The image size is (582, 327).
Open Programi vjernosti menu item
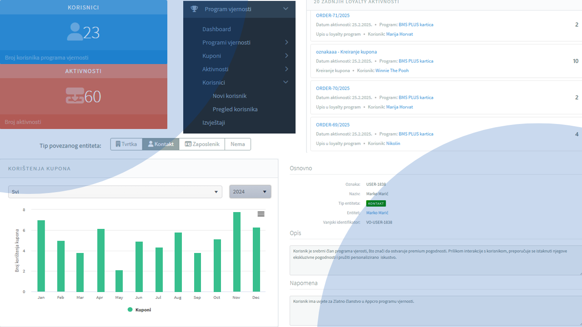[226, 42]
